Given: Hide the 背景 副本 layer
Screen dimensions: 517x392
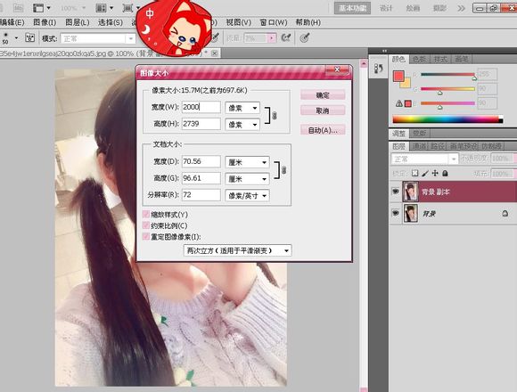Looking at the screenshot, I should click(x=396, y=192).
